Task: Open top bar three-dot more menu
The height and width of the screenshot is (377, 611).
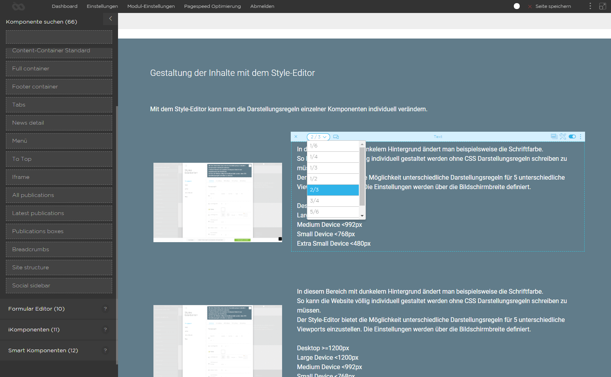Action: click(x=590, y=6)
